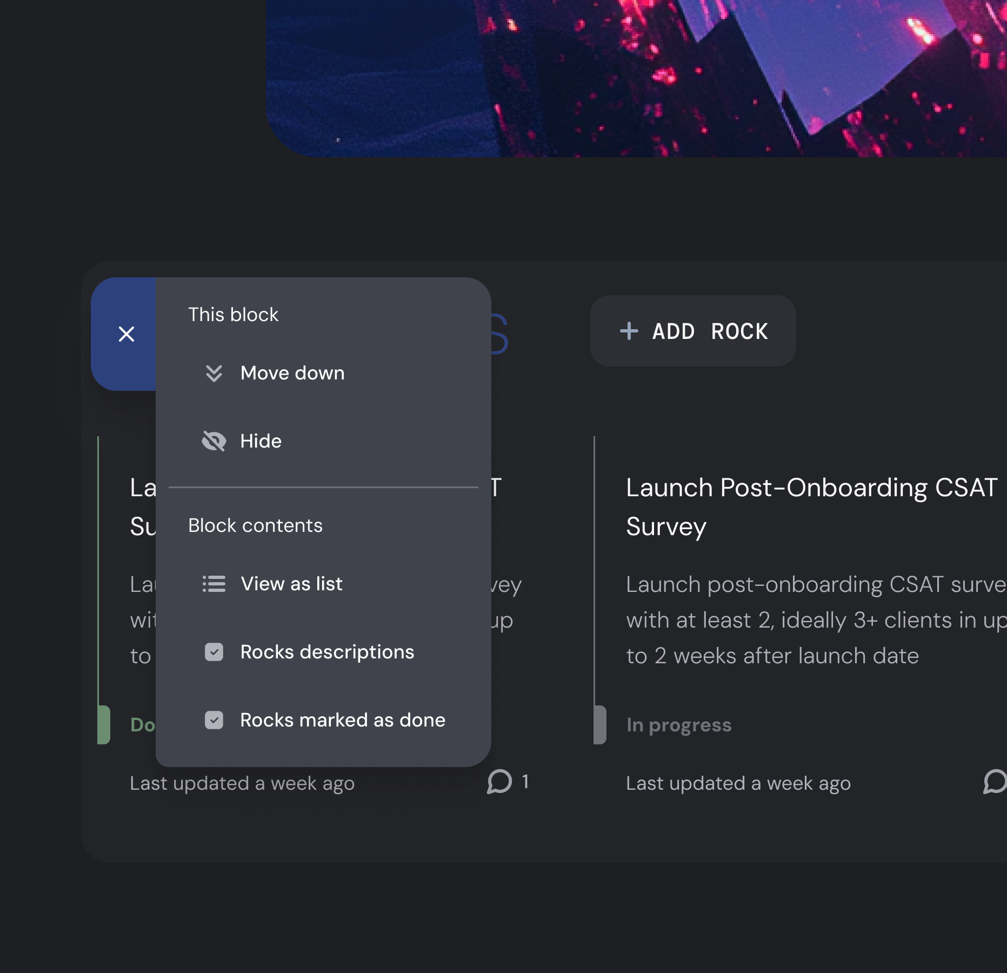Open the Block contents section
This screenshot has height=973, width=1007.
256,525
